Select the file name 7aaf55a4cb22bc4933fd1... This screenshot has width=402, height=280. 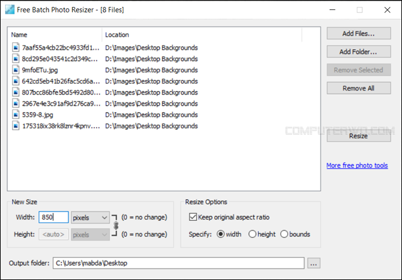tap(60, 48)
